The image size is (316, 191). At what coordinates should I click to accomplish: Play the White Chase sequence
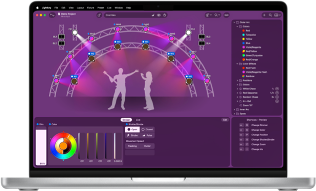pyautogui.click(x=277, y=89)
